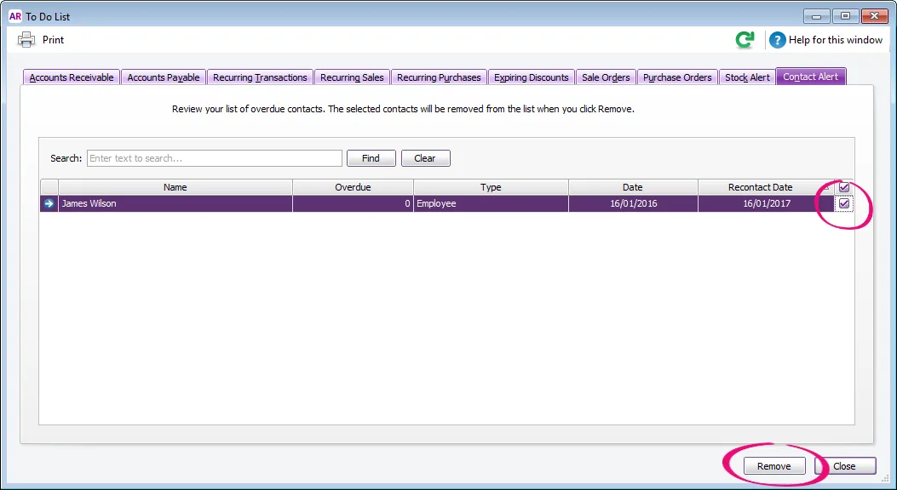Image resolution: width=897 pixels, height=490 pixels.
Task: Focus the search text field
Action: click(x=215, y=158)
